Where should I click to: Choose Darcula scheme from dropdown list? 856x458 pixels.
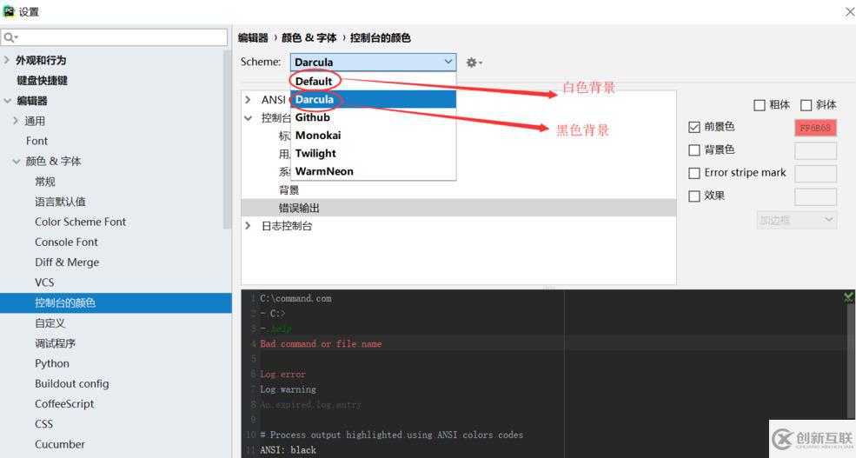click(374, 99)
